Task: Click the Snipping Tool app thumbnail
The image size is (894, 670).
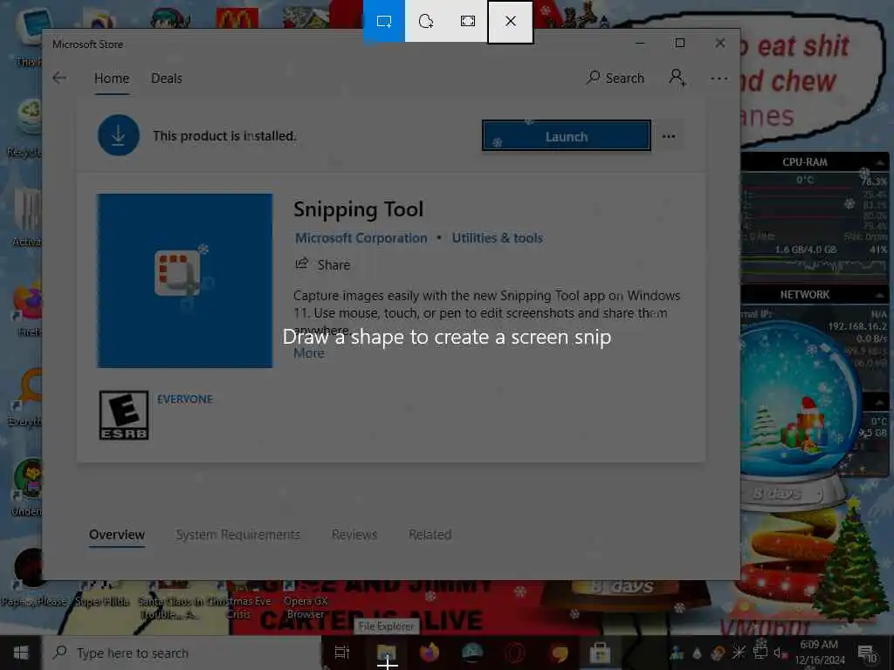Action: (185, 281)
